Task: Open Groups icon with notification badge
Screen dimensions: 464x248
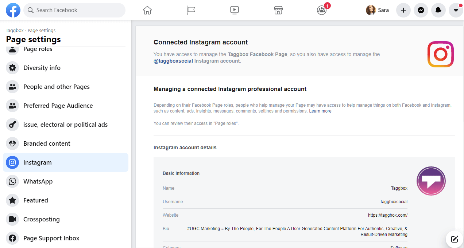Action: [322, 10]
